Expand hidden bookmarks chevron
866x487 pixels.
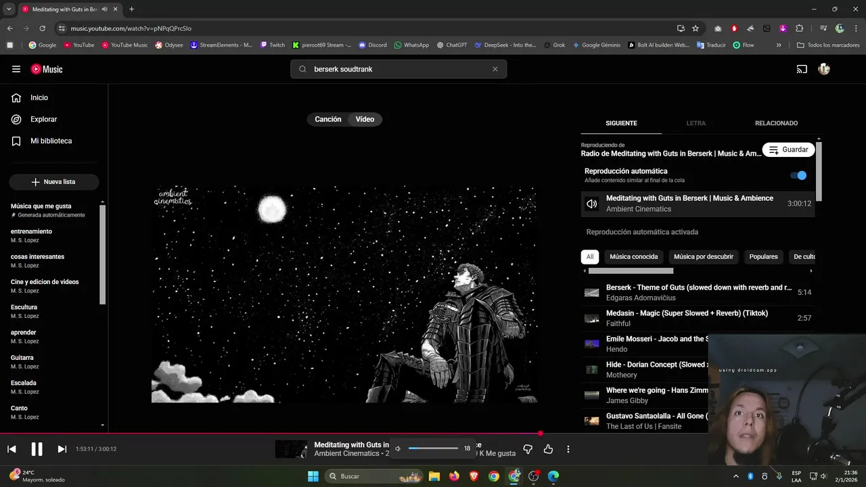[x=779, y=45]
